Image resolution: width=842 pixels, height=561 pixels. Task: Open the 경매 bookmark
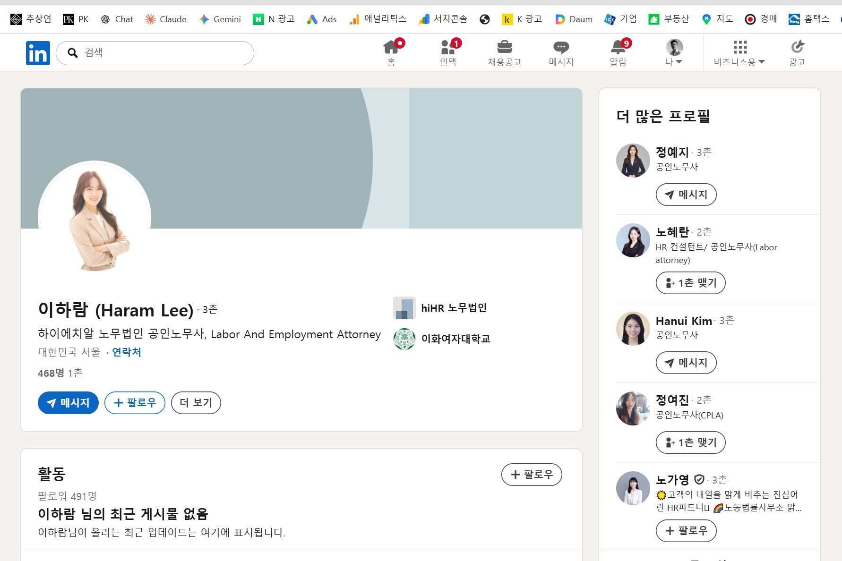point(761,19)
